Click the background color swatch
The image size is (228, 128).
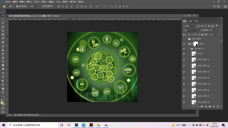click(x=4, y=104)
